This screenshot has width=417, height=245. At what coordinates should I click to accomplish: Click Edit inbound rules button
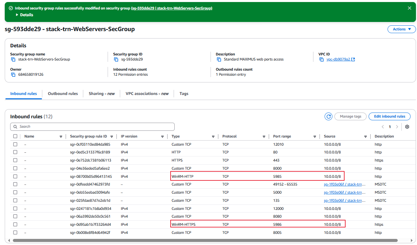click(389, 117)
